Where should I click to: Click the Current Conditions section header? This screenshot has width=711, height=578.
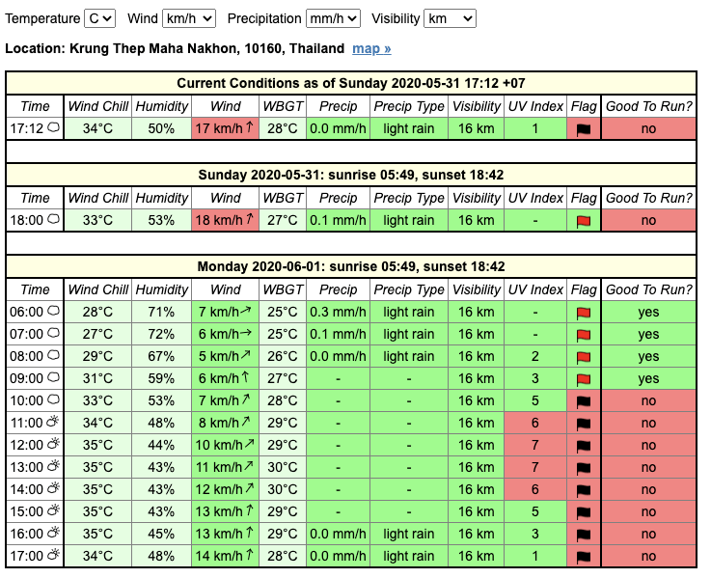[351, 83]
